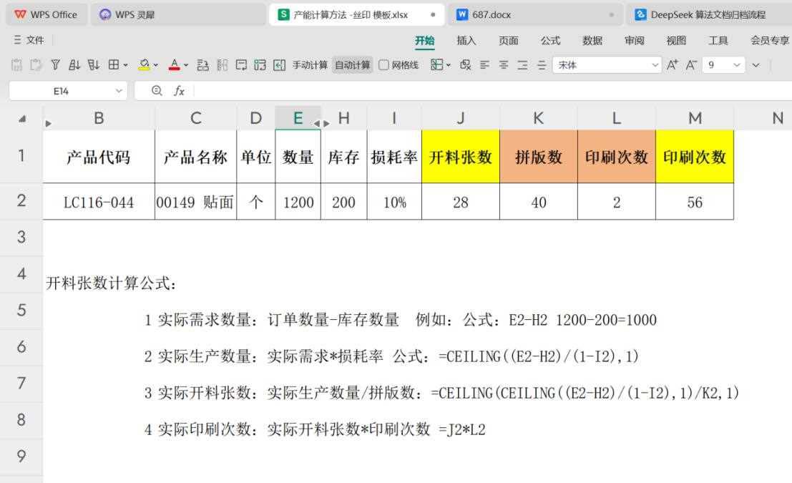The image size is (792, 483).
Task: Select the 插入 ribbon tab
Action: click(x=466, y=40)
